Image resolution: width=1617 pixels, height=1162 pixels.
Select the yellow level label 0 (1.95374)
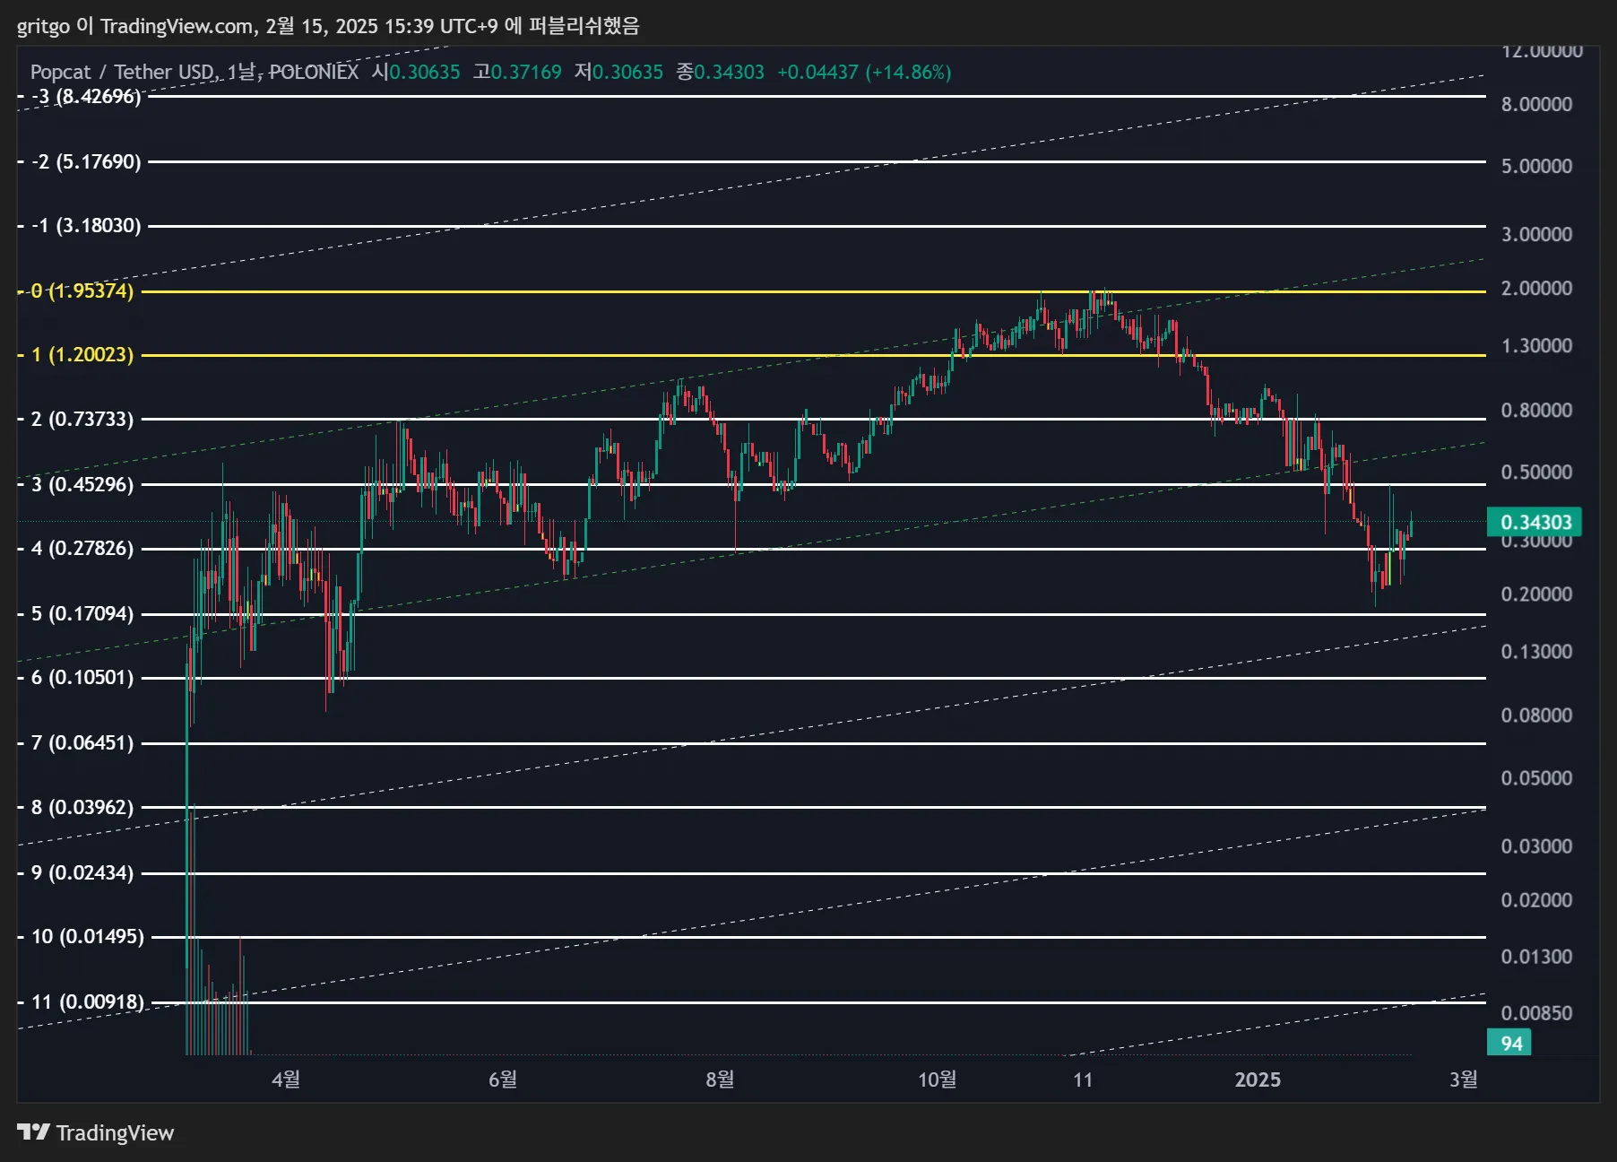click(x=82, y=290)
